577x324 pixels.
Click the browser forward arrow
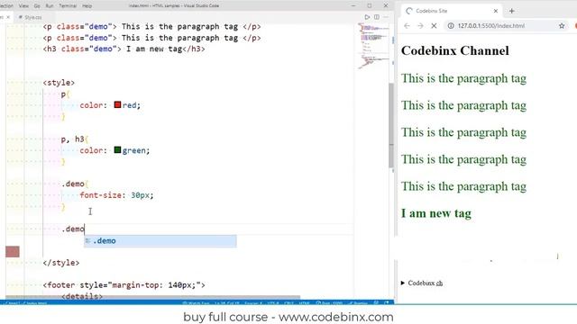coord(420,26)
